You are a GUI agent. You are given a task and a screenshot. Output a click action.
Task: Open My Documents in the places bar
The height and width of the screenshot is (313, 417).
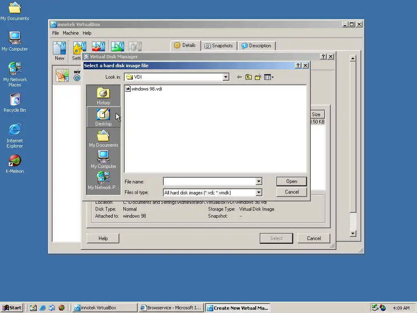pyautogui.click(x=103, y=139)
